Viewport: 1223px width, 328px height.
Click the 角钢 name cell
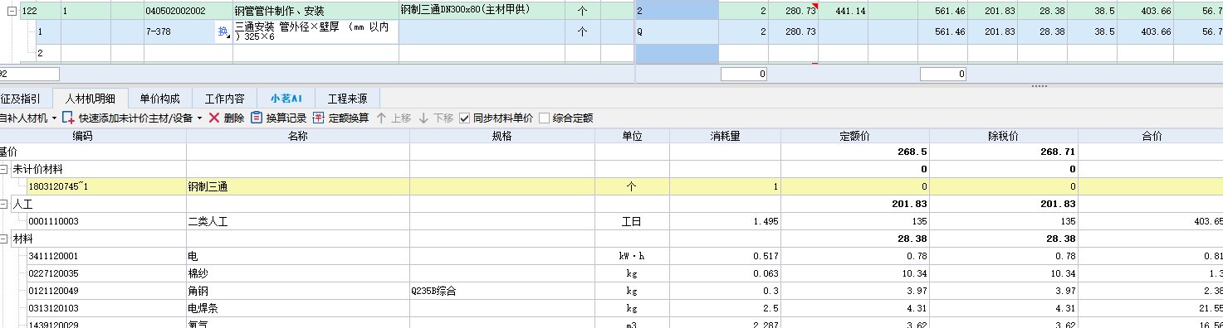pos(298,291)
